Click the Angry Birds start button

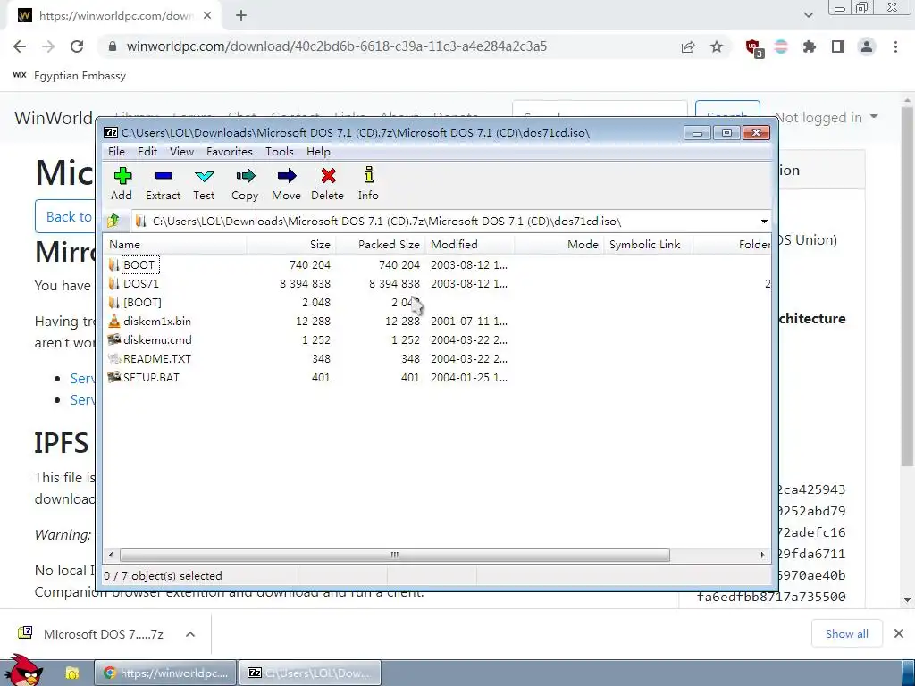click(24, 670)
